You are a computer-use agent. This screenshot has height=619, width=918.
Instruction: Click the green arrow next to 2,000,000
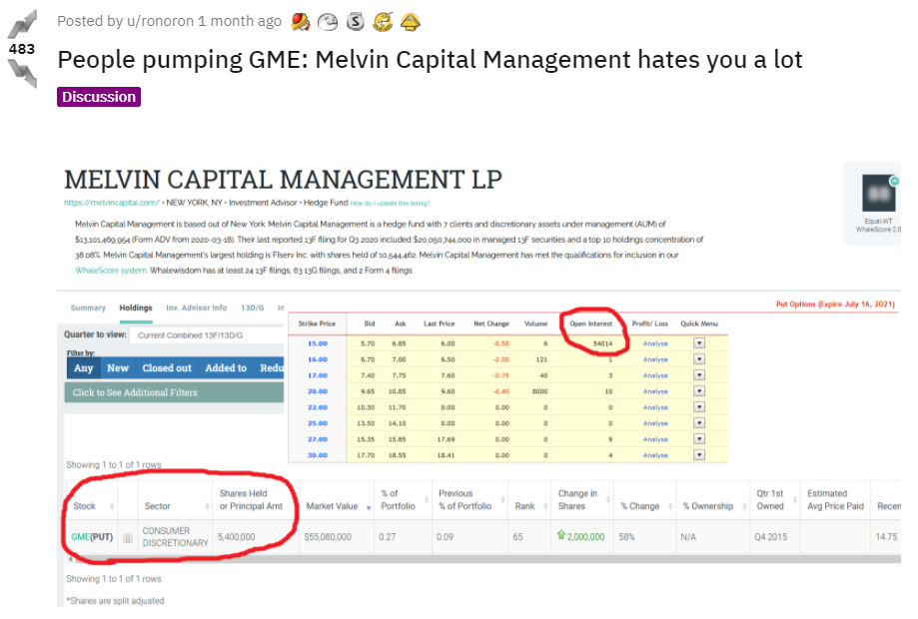561,536
